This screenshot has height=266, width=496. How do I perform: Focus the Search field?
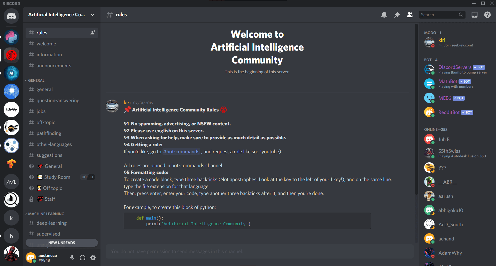coord(442,15)
